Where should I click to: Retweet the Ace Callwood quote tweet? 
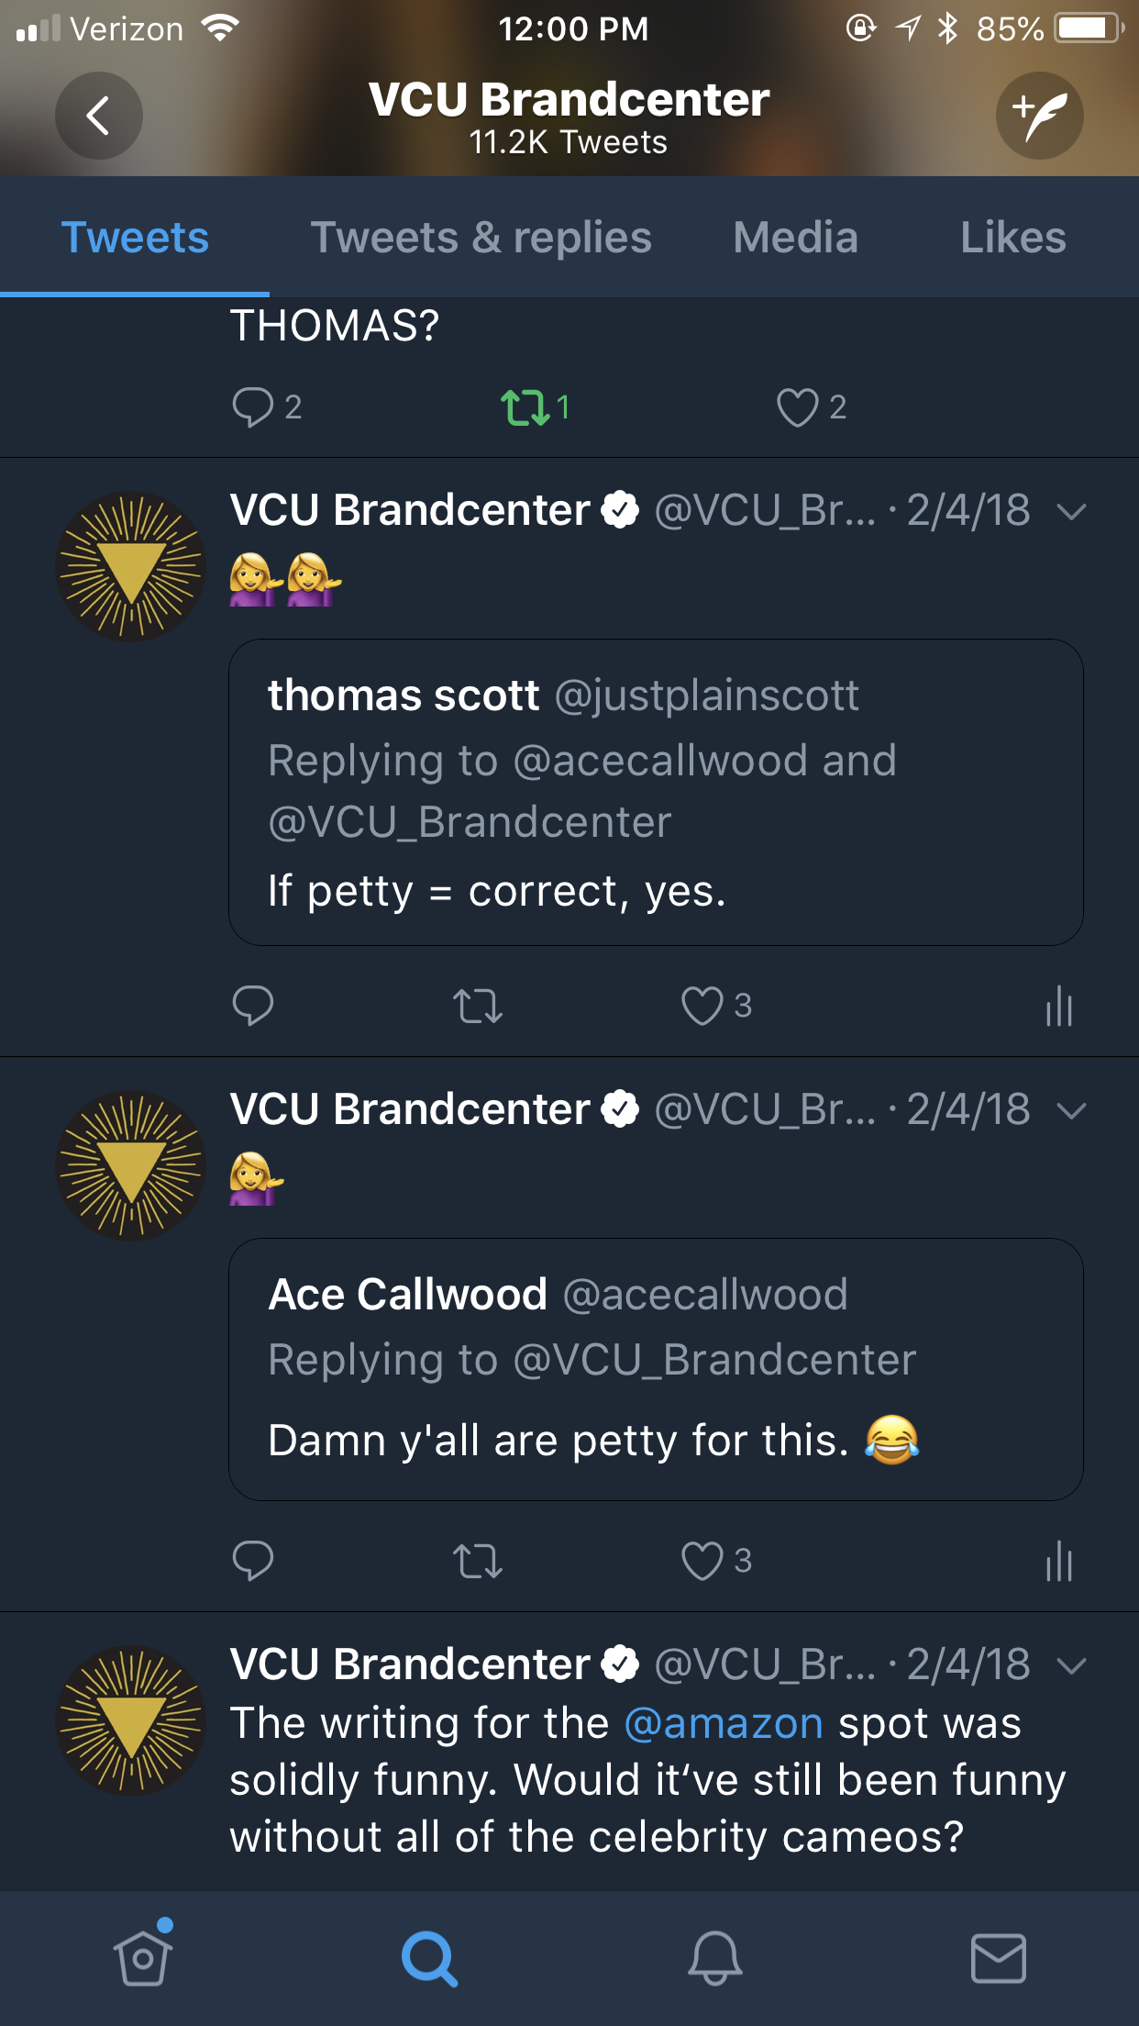click(478, 1560)
